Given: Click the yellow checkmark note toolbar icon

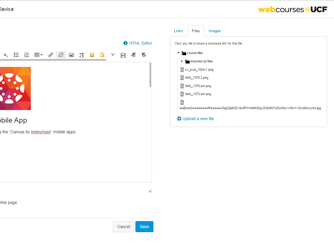Looking at the screenshot, I should click(x=92, y=55).
